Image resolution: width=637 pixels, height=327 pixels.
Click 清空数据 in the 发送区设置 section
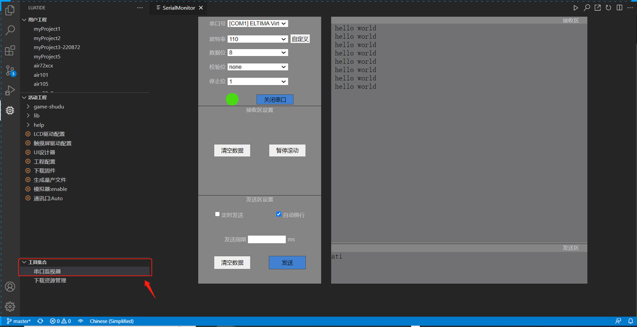coord(232,263)
